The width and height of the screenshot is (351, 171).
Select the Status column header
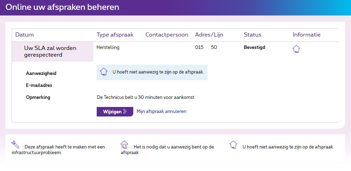[x=253, y=35]
